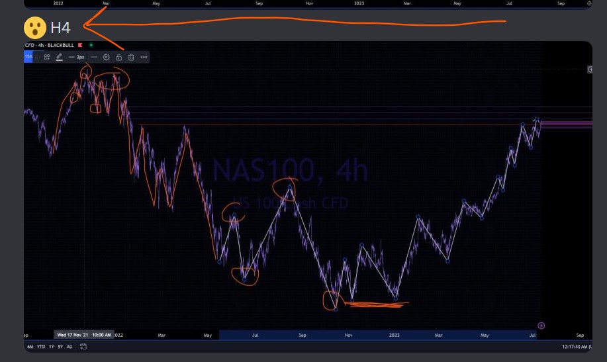This screenshot has height=362, width=607.
Task: Click the blue 153 drag handle of drawing toolbar
Action: (28, 57)
